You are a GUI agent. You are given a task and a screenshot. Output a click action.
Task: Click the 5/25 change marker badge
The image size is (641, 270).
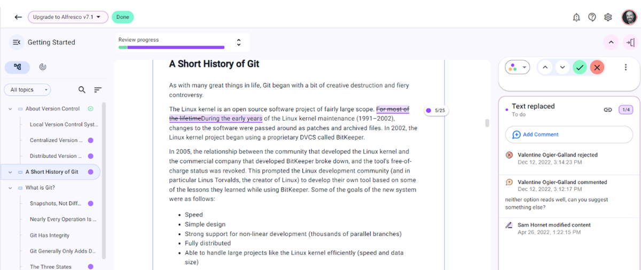[435, 111]
